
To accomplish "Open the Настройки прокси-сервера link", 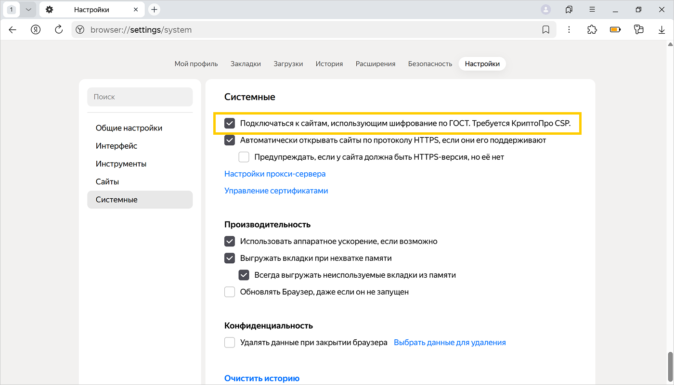I will tap(275, 174).
